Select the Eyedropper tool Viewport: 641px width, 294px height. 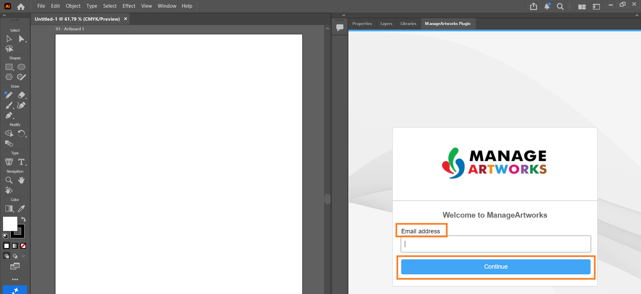[21, 209]
